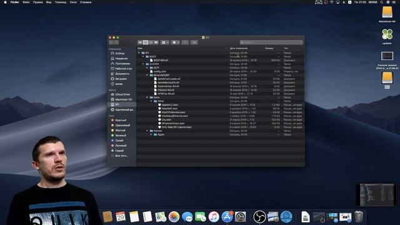
Task: Open the group-by dropdown in toolbar
Action: coord(165,42)
